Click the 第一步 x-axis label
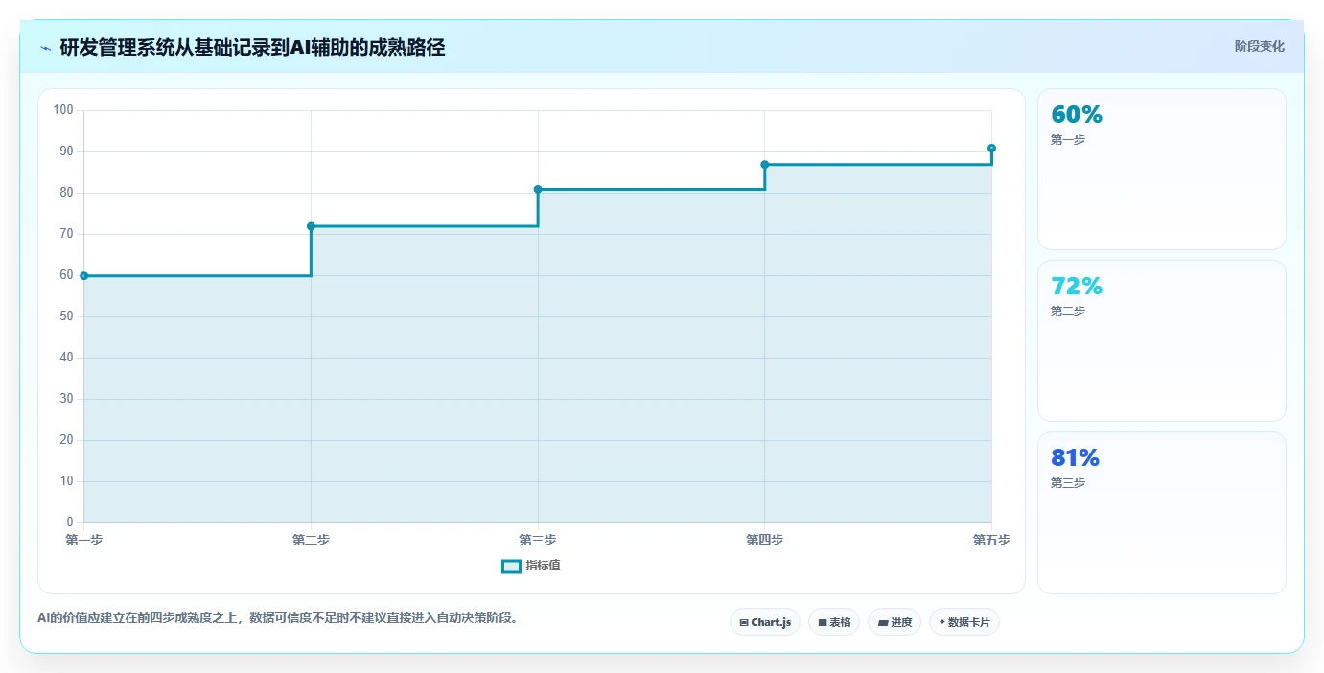1324x673 pixels. 84,540
